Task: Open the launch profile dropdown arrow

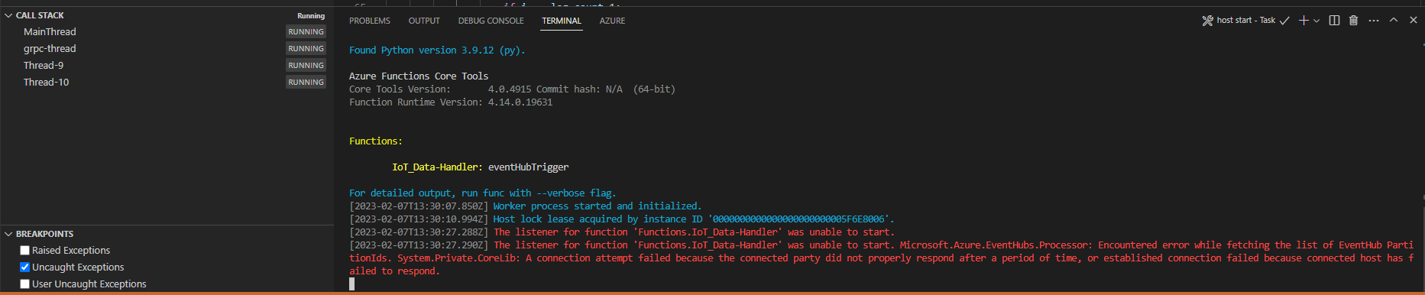Action: 1316,21
